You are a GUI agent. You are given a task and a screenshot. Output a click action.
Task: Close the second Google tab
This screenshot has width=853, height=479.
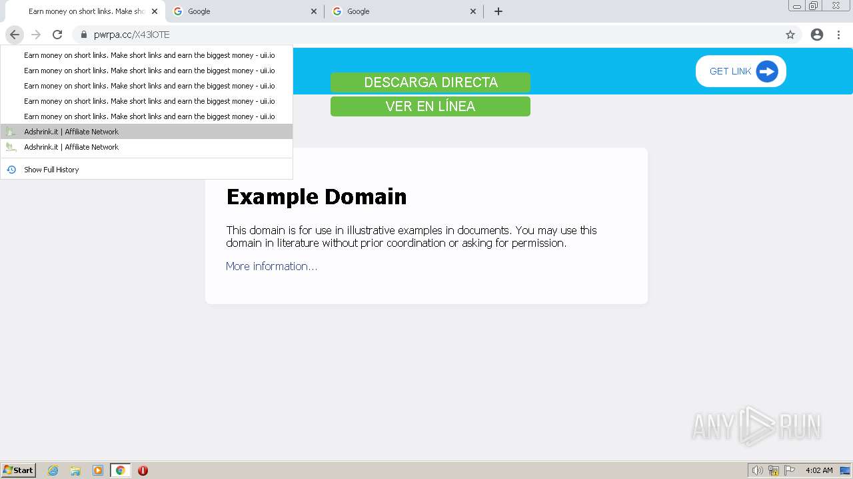473,11
